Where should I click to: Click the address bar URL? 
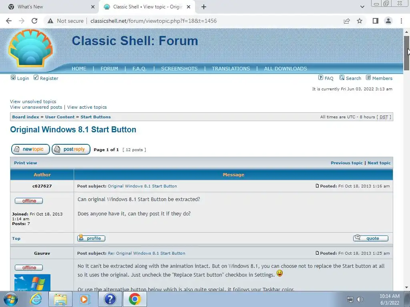[153, 21]
